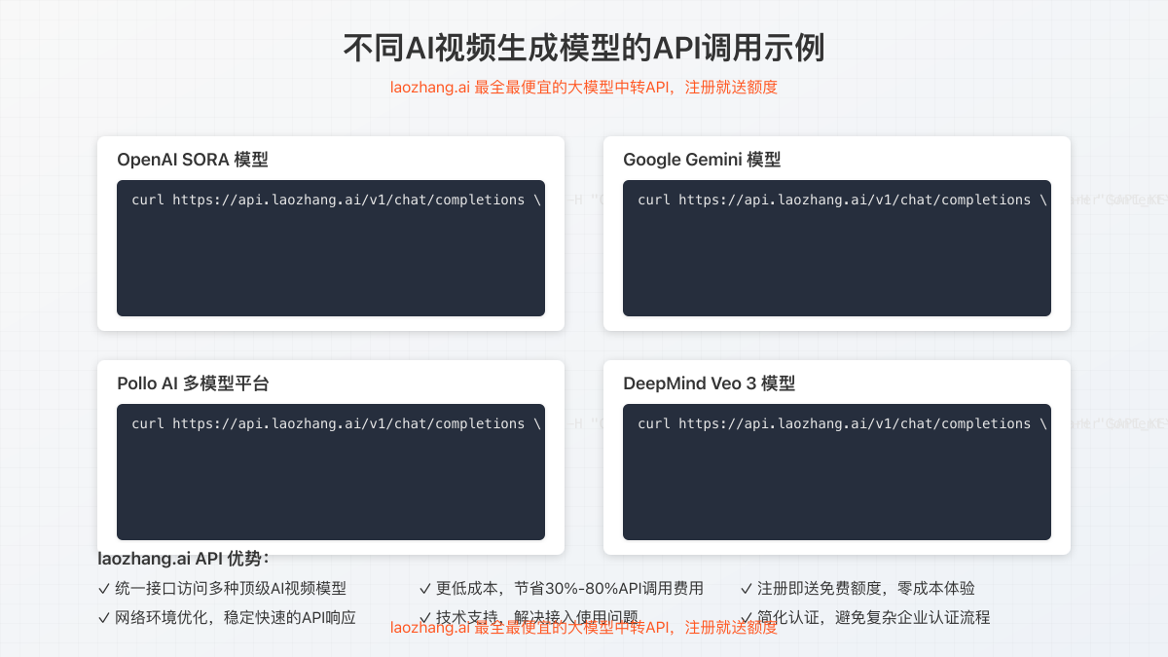The image size is (1168, 657).
Task: Click the curl command in the Pollo AI code block
Action: (x=337, y=423)
